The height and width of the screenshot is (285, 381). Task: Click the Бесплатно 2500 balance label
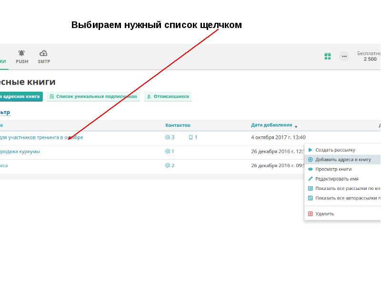click(x=368, y=56)
